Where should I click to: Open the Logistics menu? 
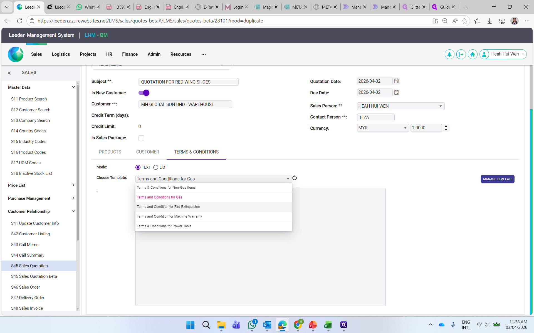61,54
